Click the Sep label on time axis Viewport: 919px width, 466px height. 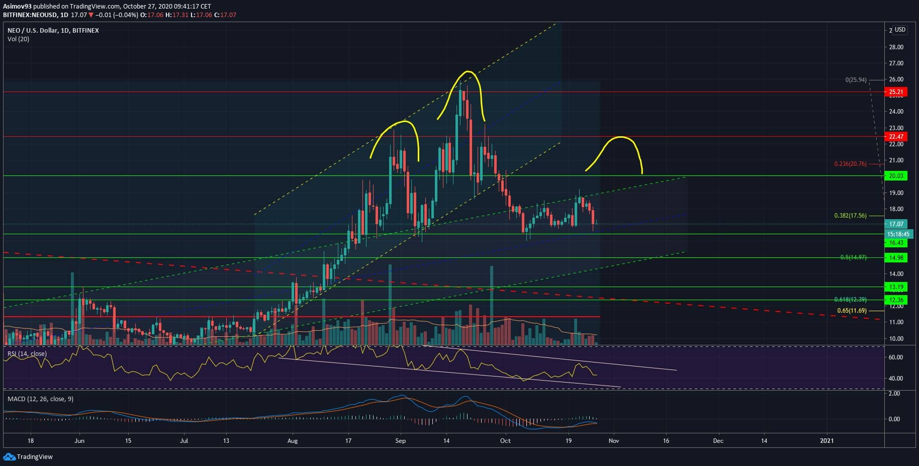point(400,441)
